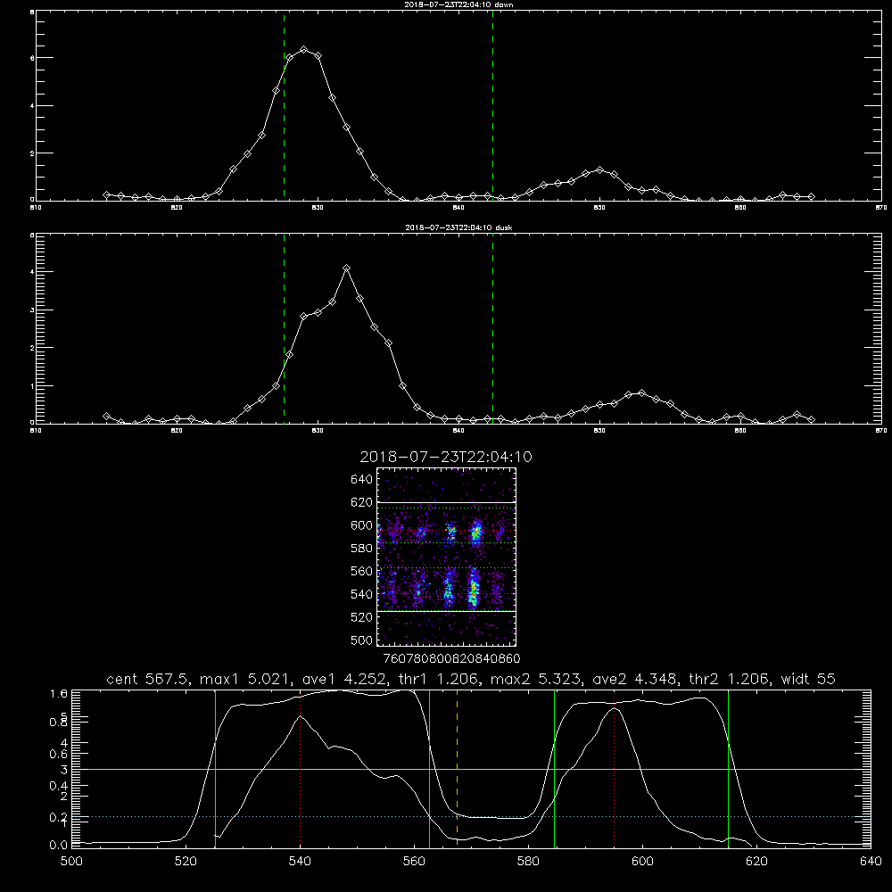Image resolution: width=892 pixels, height=892 pixels.
Task: Click the '620' x-axis label of the profile plot
Action: point(756,862)
